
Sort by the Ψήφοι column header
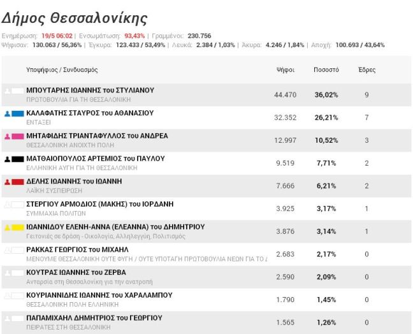click(285, 69)
